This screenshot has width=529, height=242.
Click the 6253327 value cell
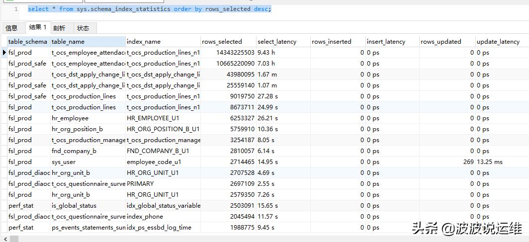tap(228, 118)
